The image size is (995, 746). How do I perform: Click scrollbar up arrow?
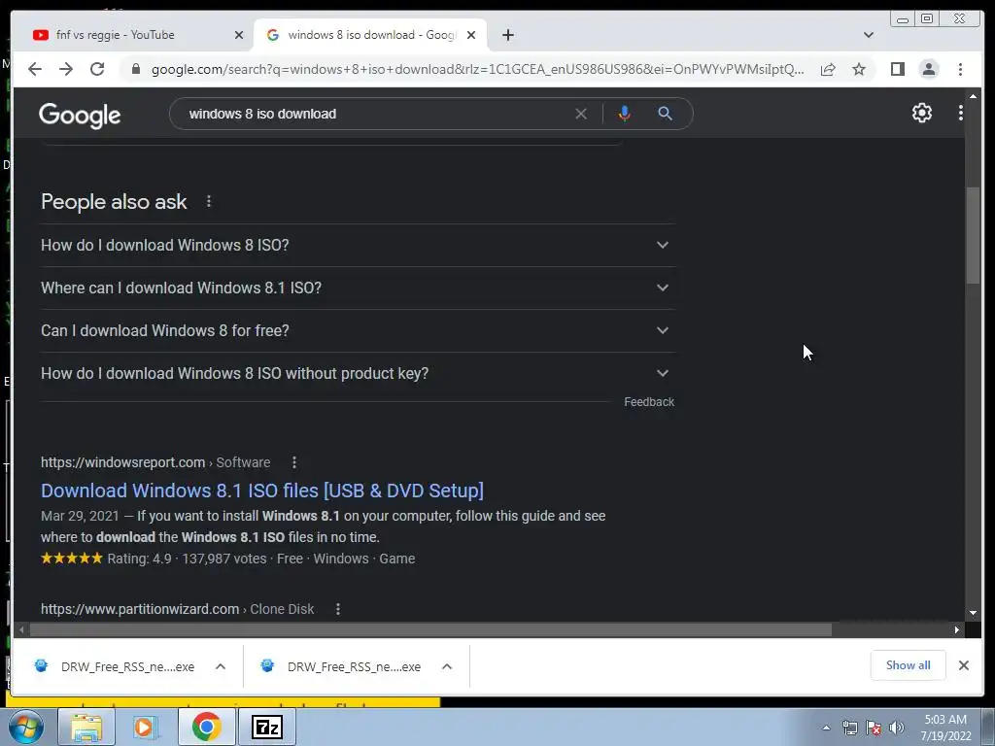coord(973,96)
